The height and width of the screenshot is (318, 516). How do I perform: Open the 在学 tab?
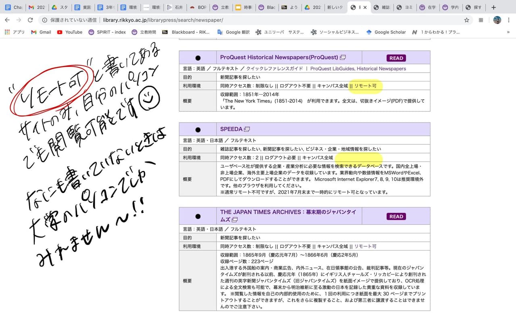(x=428, y=7)
